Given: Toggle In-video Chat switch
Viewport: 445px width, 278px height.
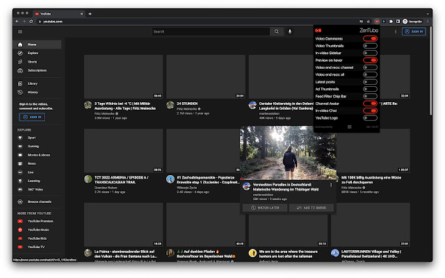Looking at the screenshot, I should click(370, 111).
